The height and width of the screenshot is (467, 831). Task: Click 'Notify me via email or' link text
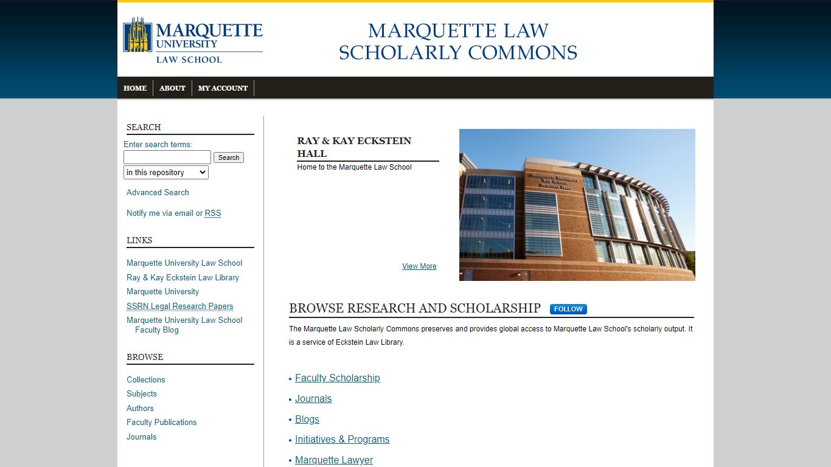pyautogui.click(x=164, y=213)
